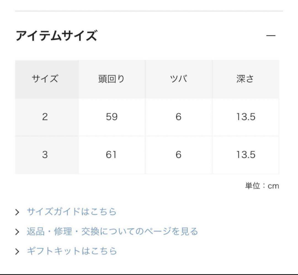
Task: Click size 2 row label cell
Action: [45, 117]
